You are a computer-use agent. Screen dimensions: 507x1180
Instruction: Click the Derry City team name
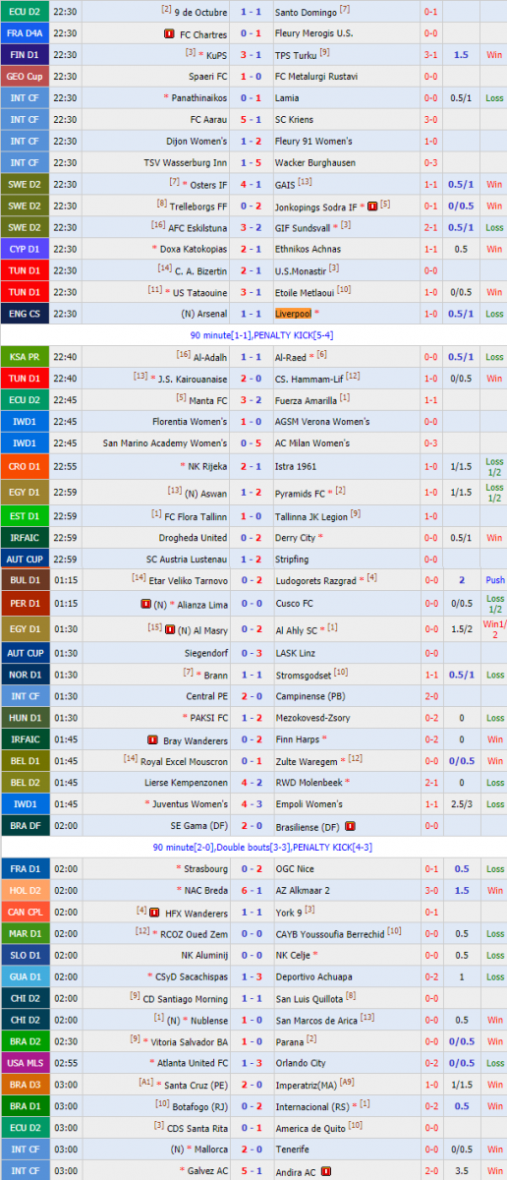click(x=295, y=538)
